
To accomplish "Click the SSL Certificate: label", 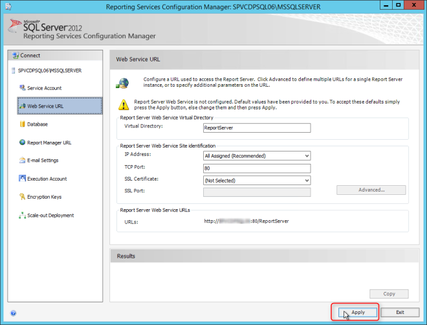I will pos(141,179).
